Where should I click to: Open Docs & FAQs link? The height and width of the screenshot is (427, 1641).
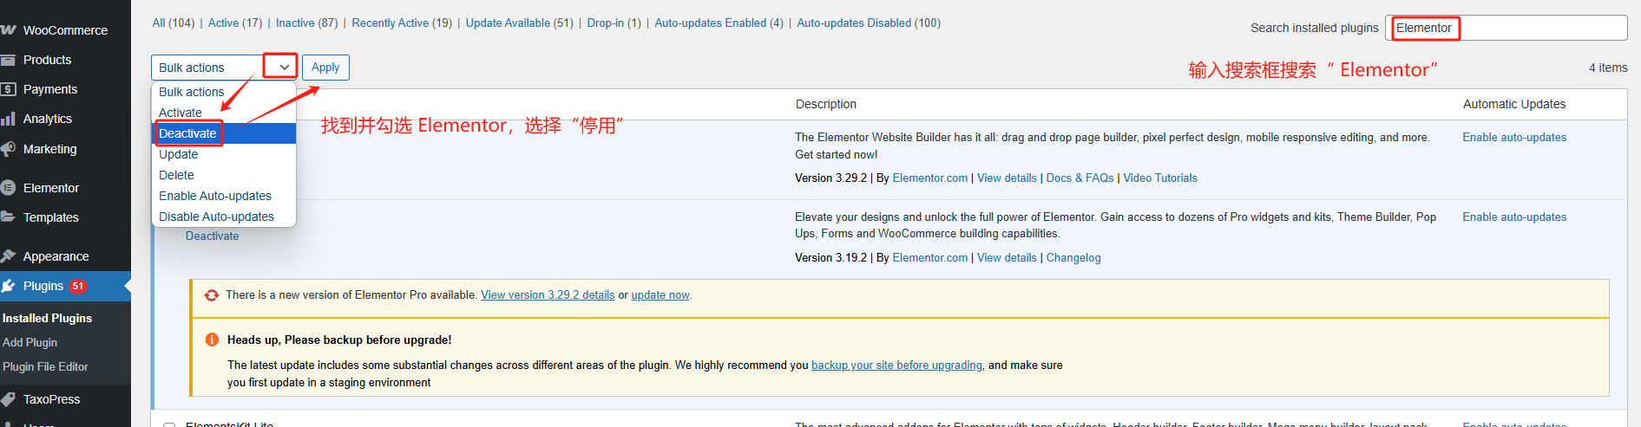coord(1080,178)
